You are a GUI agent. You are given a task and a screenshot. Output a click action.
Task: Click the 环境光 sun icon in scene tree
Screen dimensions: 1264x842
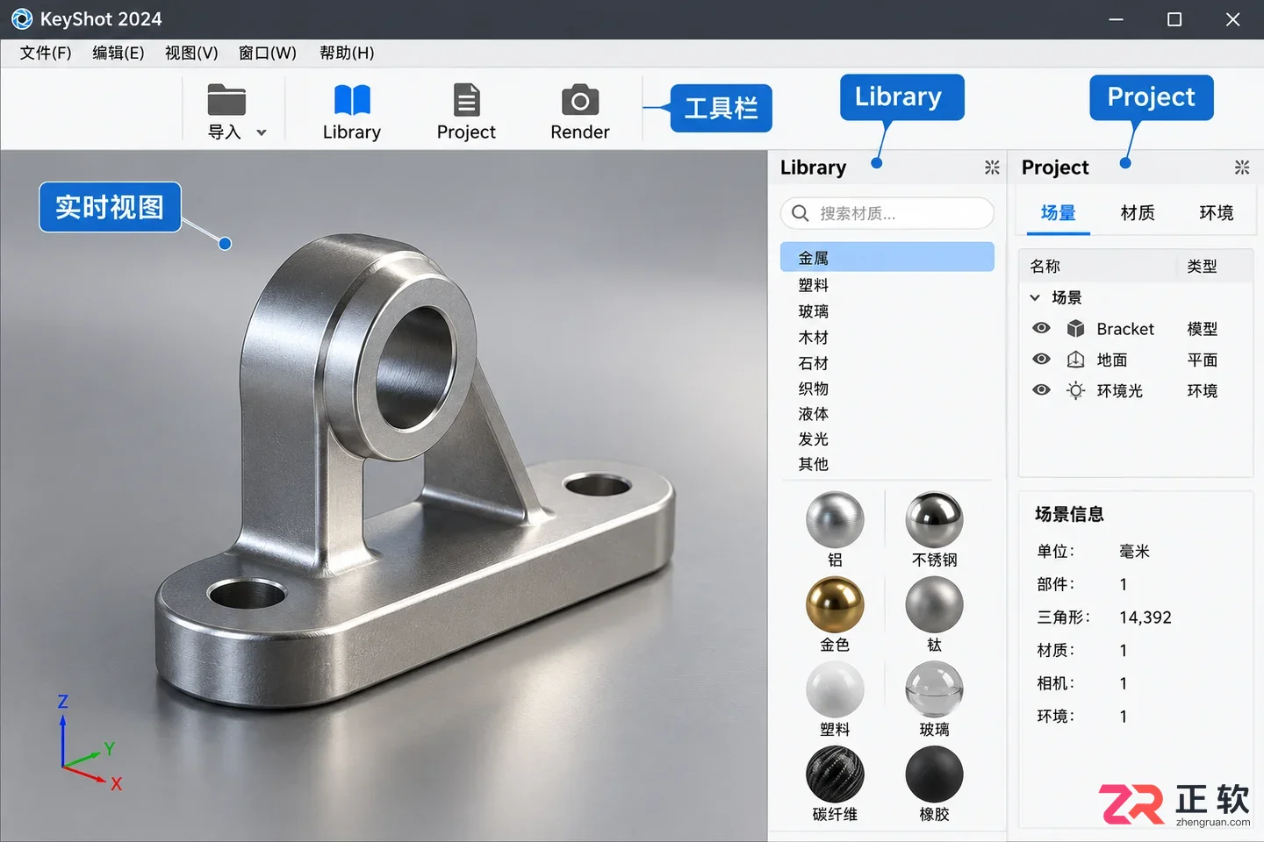pos(1075,390)
